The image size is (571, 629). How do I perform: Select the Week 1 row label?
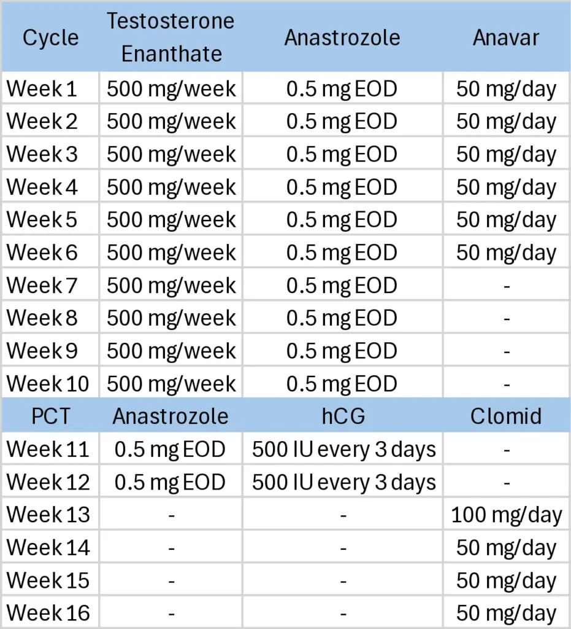[50, 88]
